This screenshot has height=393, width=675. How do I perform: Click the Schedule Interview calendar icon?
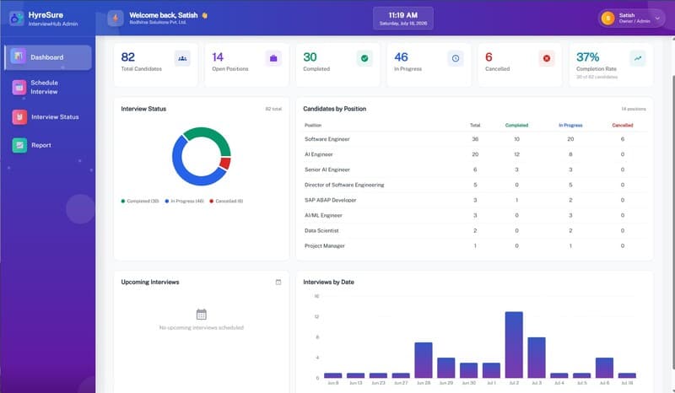(x=19, y=87)
